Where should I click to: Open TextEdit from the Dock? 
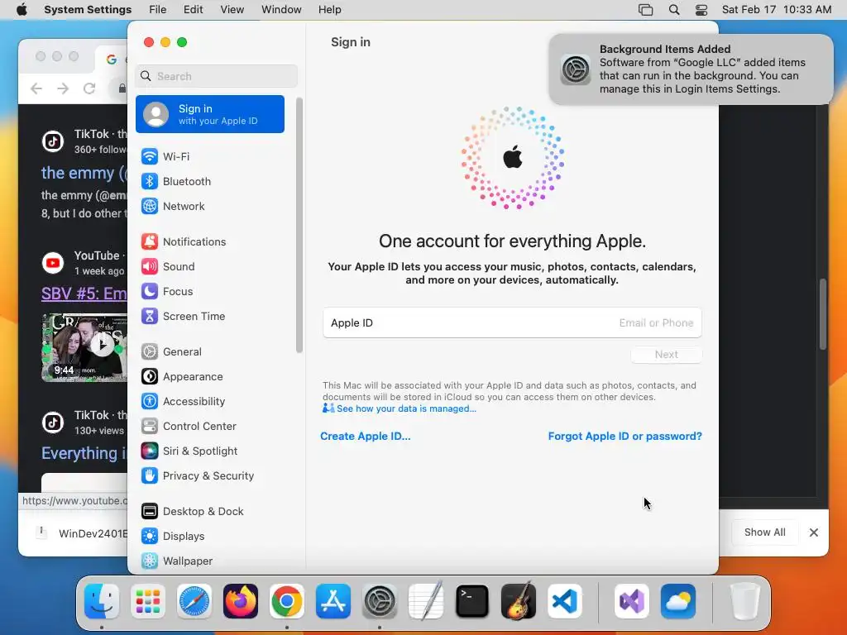tap(426, 601)
